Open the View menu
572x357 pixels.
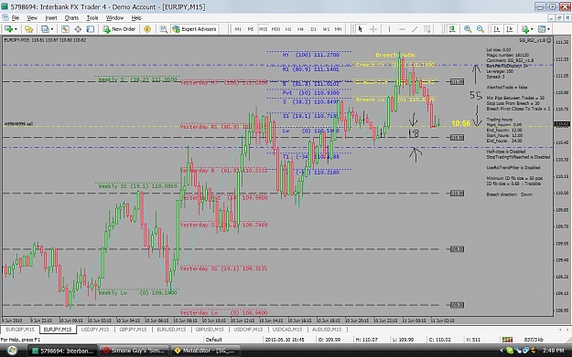pyautogui.click(x=32, y=18)
